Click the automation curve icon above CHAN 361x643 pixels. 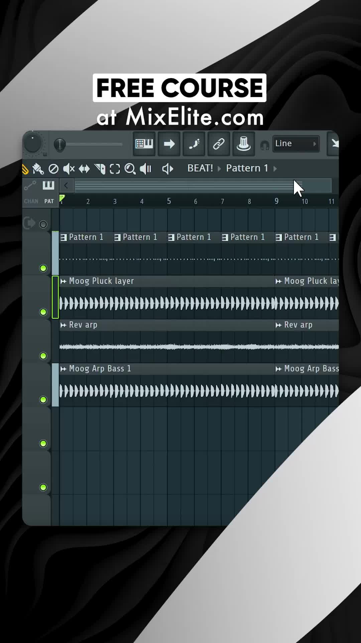[30, 185]
